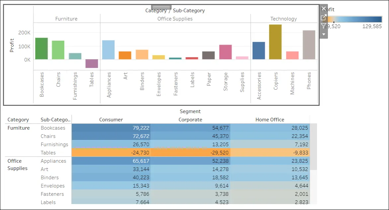
Task: Select the yellow Envelopes bar
Action: coord(159,57)
